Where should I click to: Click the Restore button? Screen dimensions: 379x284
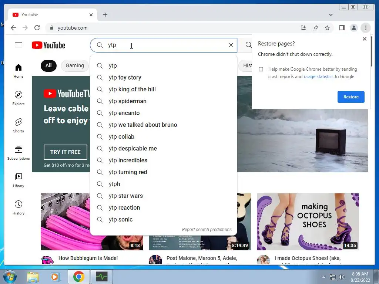[x=351, y=97]
